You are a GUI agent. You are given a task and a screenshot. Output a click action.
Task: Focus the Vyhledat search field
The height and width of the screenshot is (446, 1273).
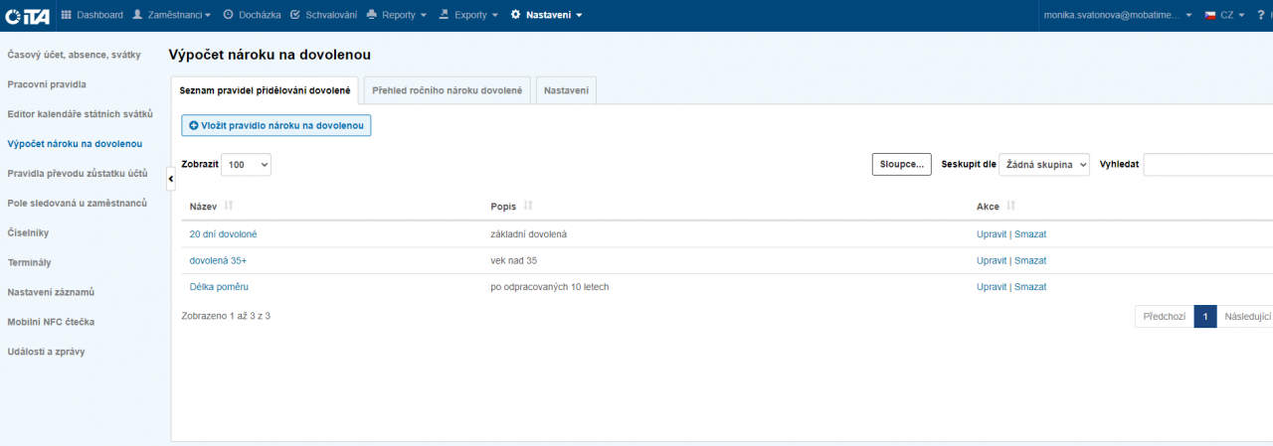[x=1207, y=165]
